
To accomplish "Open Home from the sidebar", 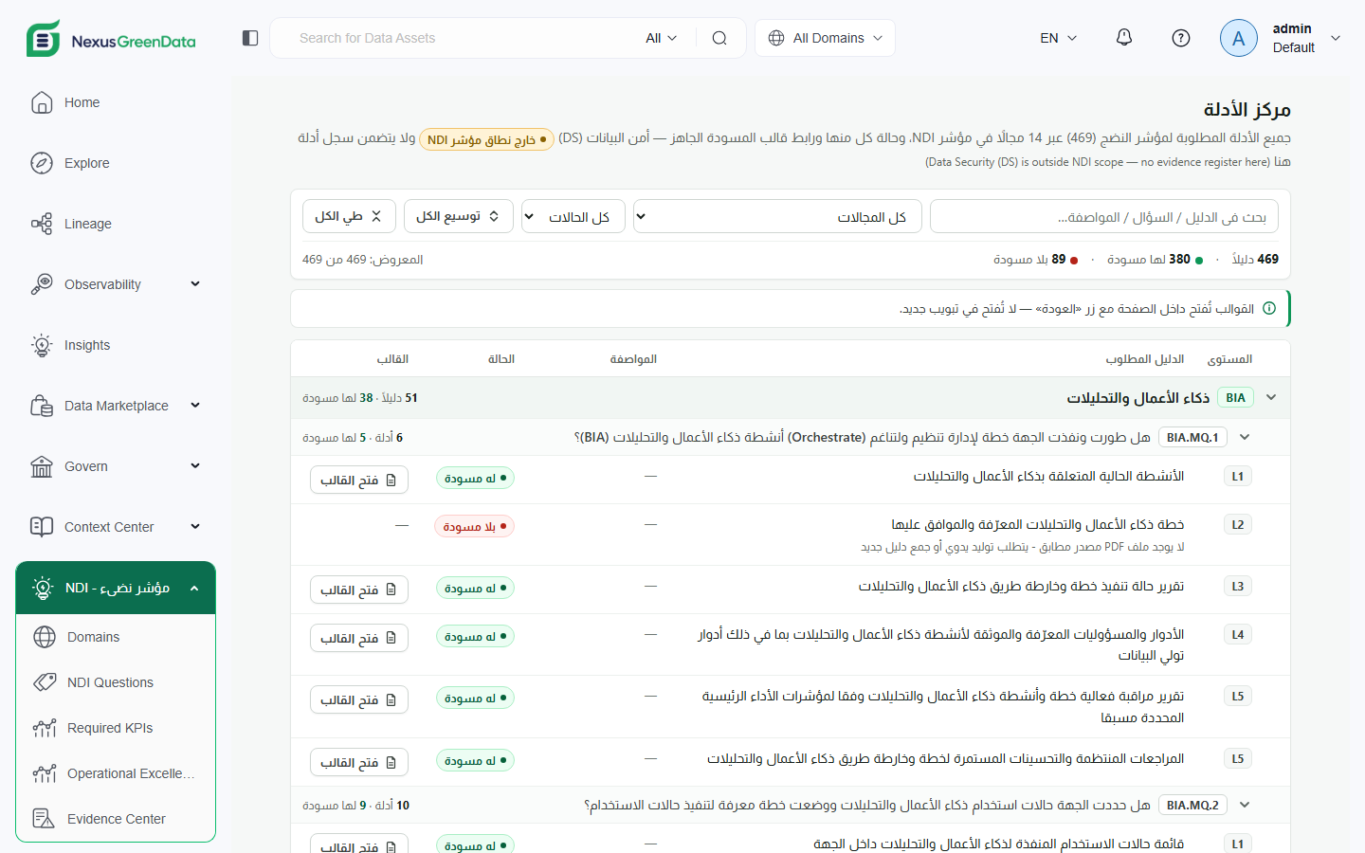I will [x=116, y=102].
